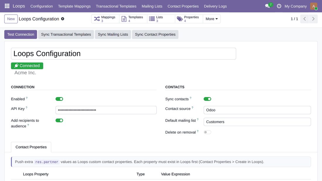Image resolution: width=322 pixels, height=181 pixels.
Task: Click Sync Contact Properties button
Action: pos(155,35)
